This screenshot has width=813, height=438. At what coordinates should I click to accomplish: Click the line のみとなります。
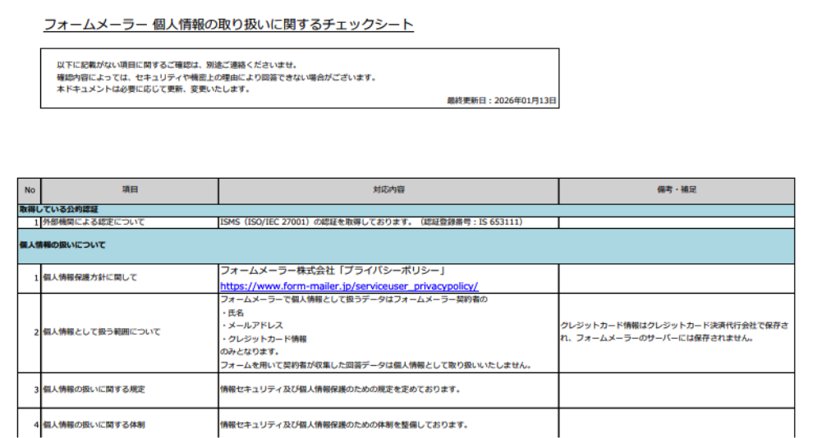click(250, 352)
